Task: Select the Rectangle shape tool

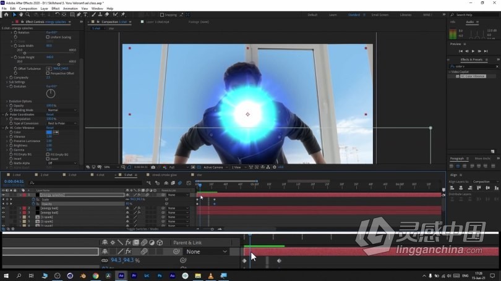Action: (72, 15)
